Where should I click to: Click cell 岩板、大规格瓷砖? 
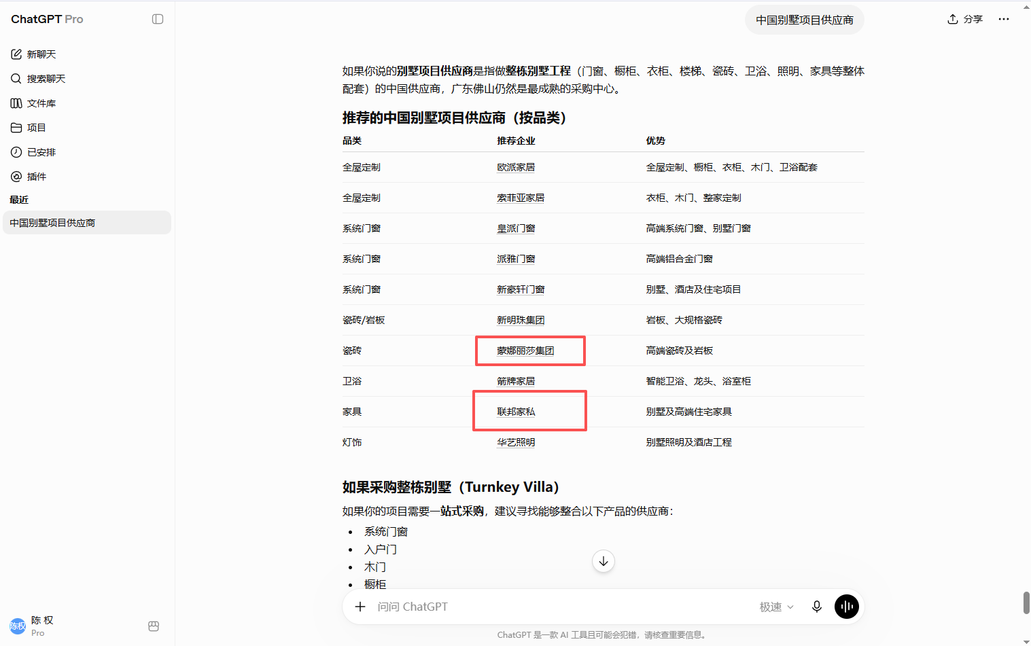(684, 320)
